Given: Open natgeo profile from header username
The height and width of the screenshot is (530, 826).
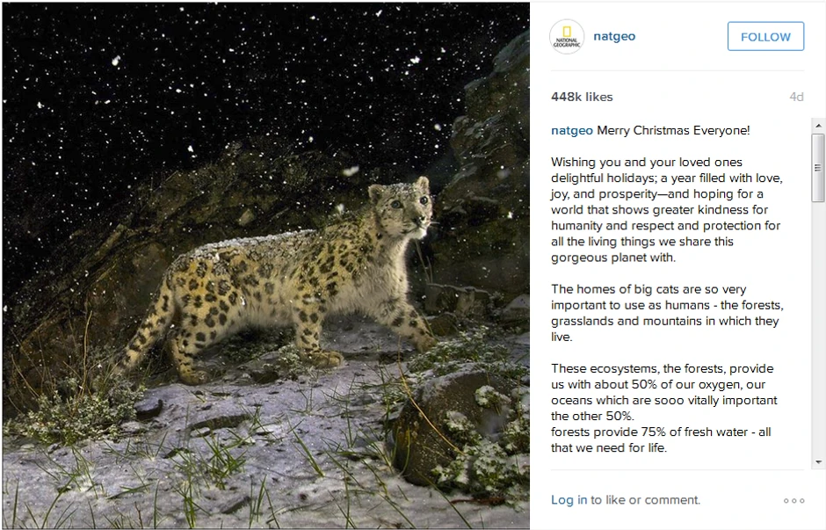Looking at the screenshot, I should (614, 37).
